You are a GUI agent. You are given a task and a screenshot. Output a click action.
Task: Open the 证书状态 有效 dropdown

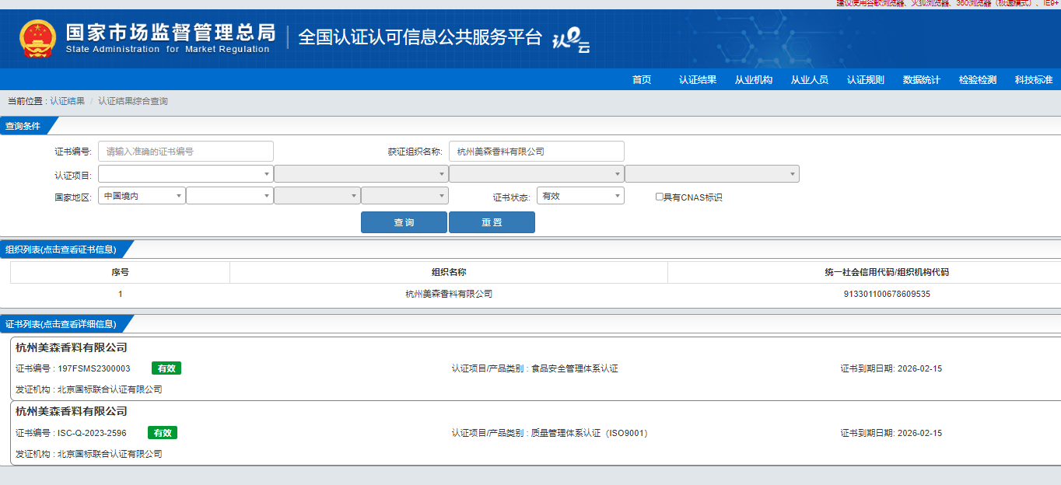click(x=580, y=196)
